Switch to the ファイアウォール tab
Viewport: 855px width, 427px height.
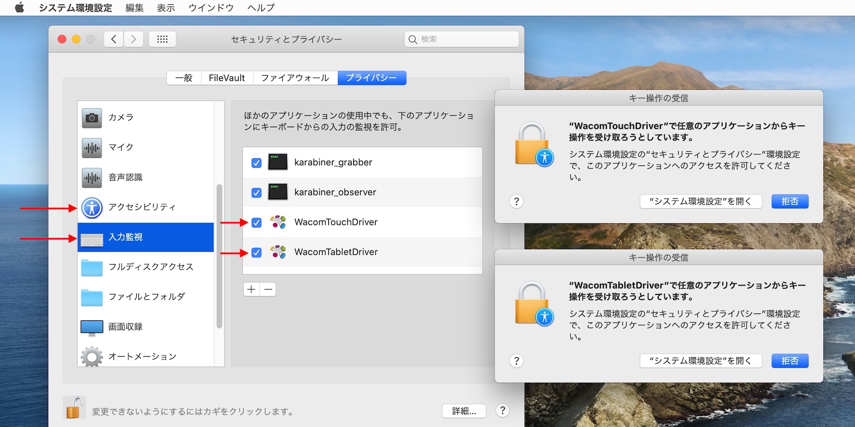click(295, 78)
